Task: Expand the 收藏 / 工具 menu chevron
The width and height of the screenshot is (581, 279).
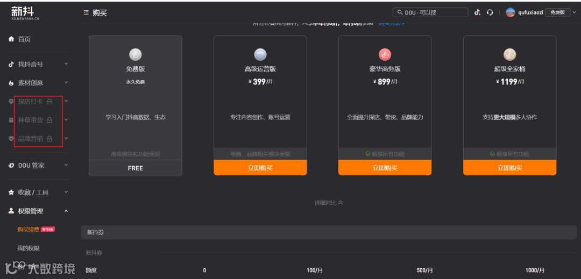Action: click(x=66, y=192)
